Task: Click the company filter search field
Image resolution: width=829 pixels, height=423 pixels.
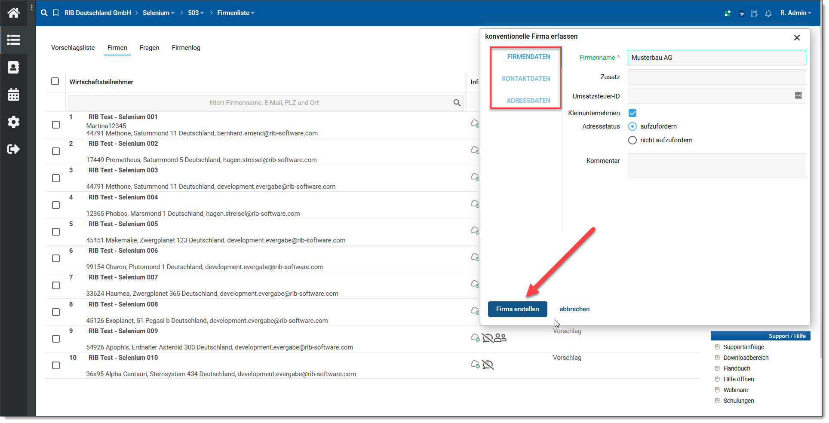Action: 266,103
